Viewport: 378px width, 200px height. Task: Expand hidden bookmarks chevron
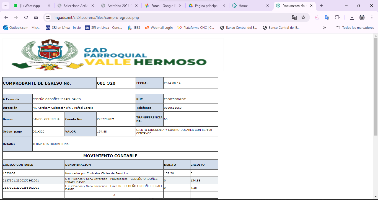coord(325,28)
